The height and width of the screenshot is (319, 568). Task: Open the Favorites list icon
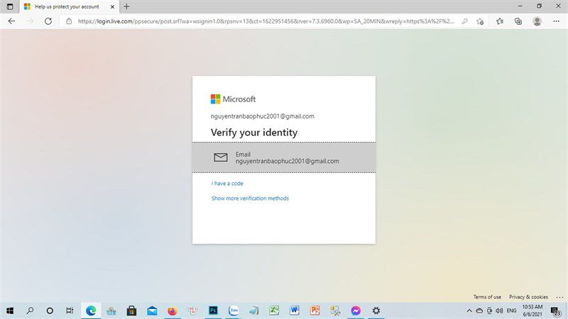coord(500,21)
